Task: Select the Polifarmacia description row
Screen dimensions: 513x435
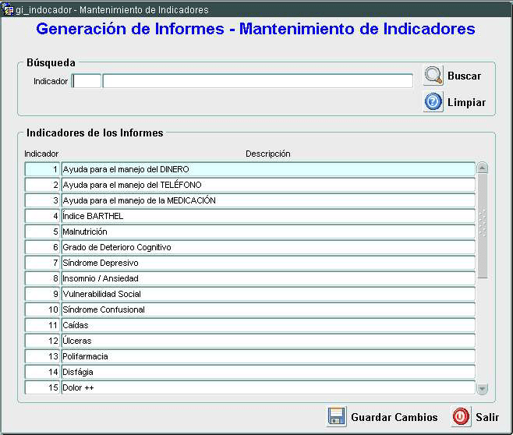Action: (267, 356)
